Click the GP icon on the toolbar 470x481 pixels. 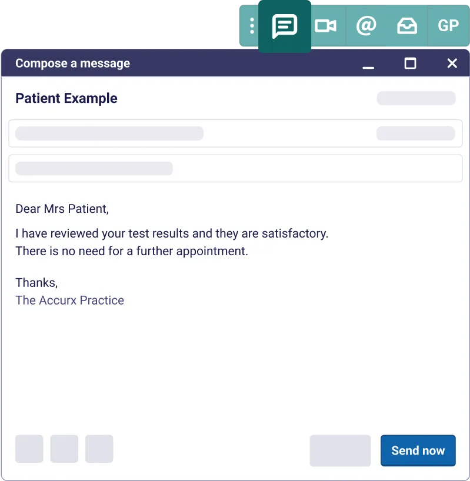pyautogui.click(x=448, y=26)
